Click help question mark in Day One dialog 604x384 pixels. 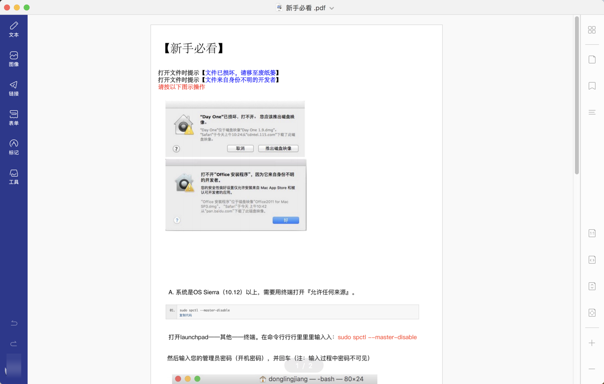click(x=176, y=149)
